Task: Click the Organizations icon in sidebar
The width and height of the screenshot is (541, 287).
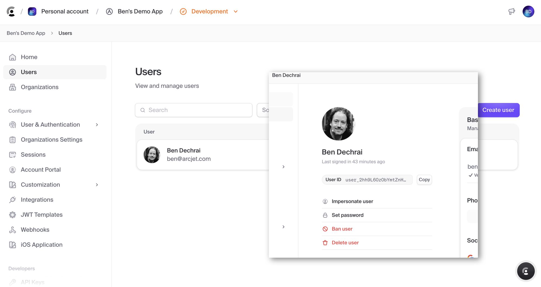Action: coord(12,87)
